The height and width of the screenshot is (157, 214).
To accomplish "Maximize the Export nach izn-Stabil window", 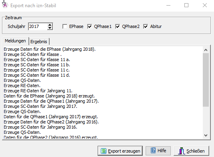I will (x=186, y=6).
